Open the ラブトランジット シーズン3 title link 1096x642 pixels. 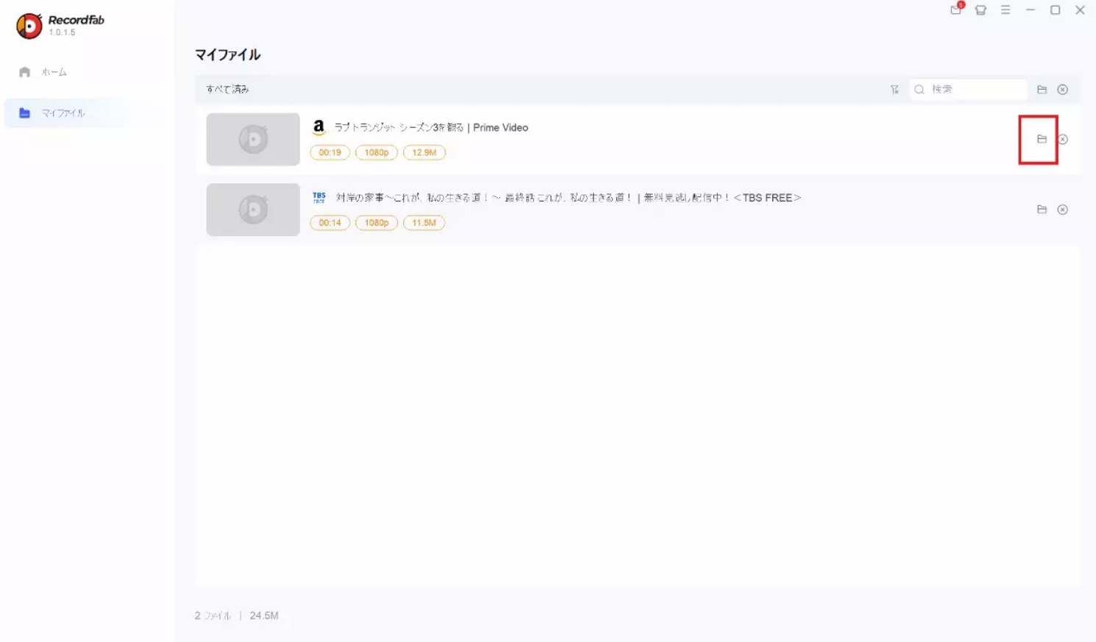pyautogui.click(x=430, y=127)
